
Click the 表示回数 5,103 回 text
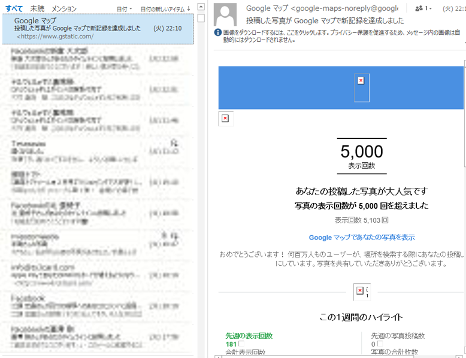pos(362,220)
